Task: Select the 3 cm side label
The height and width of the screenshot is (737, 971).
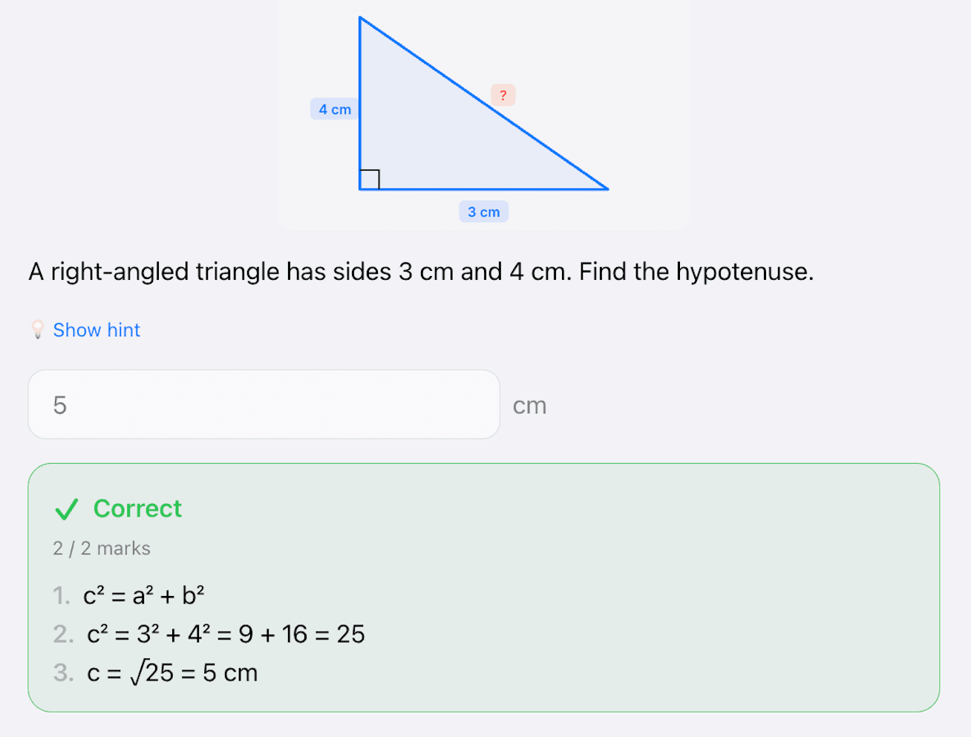Action: pyautogui.click(x=483, y=212)
